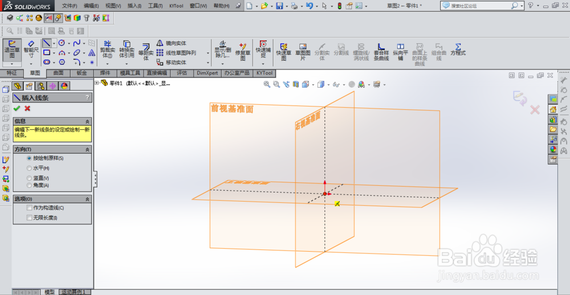Select the 智能尺寸 smart dimension tool

(x=31, y=50)
